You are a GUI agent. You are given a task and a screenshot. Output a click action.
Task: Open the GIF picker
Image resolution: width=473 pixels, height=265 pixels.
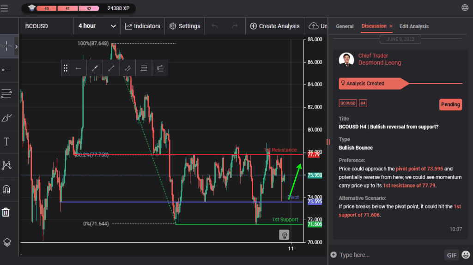click(452, 255)
